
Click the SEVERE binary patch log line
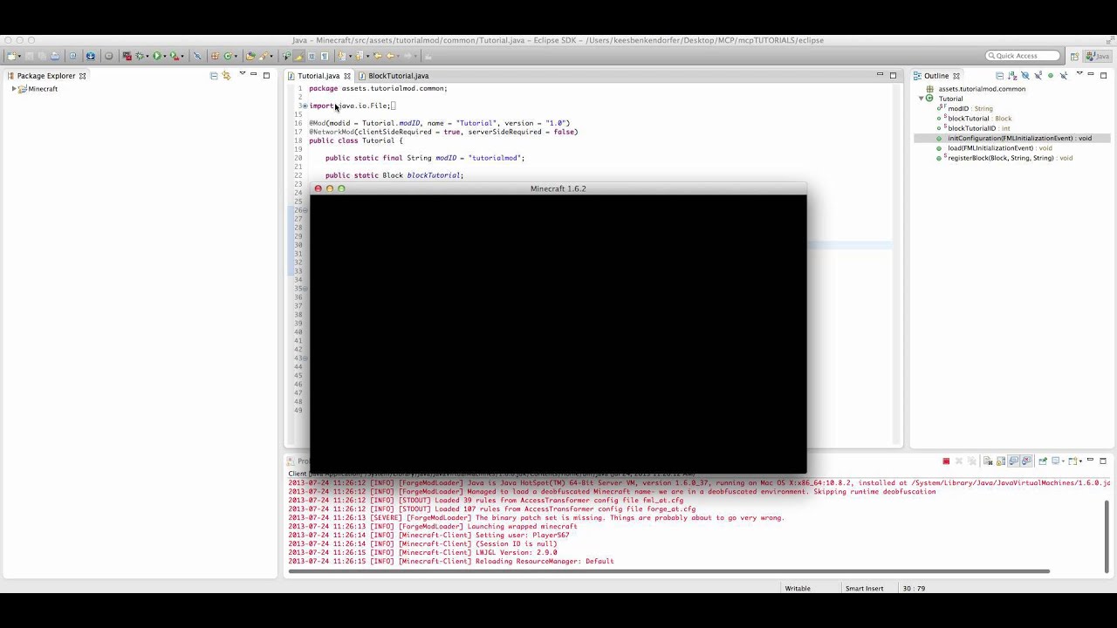(536, 517)
